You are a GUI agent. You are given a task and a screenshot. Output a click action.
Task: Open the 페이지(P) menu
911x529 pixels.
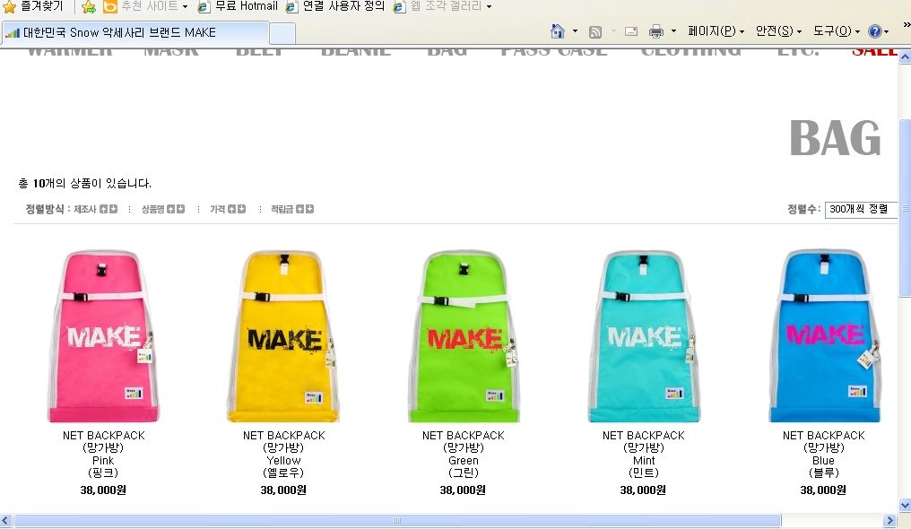pos(716,31)
